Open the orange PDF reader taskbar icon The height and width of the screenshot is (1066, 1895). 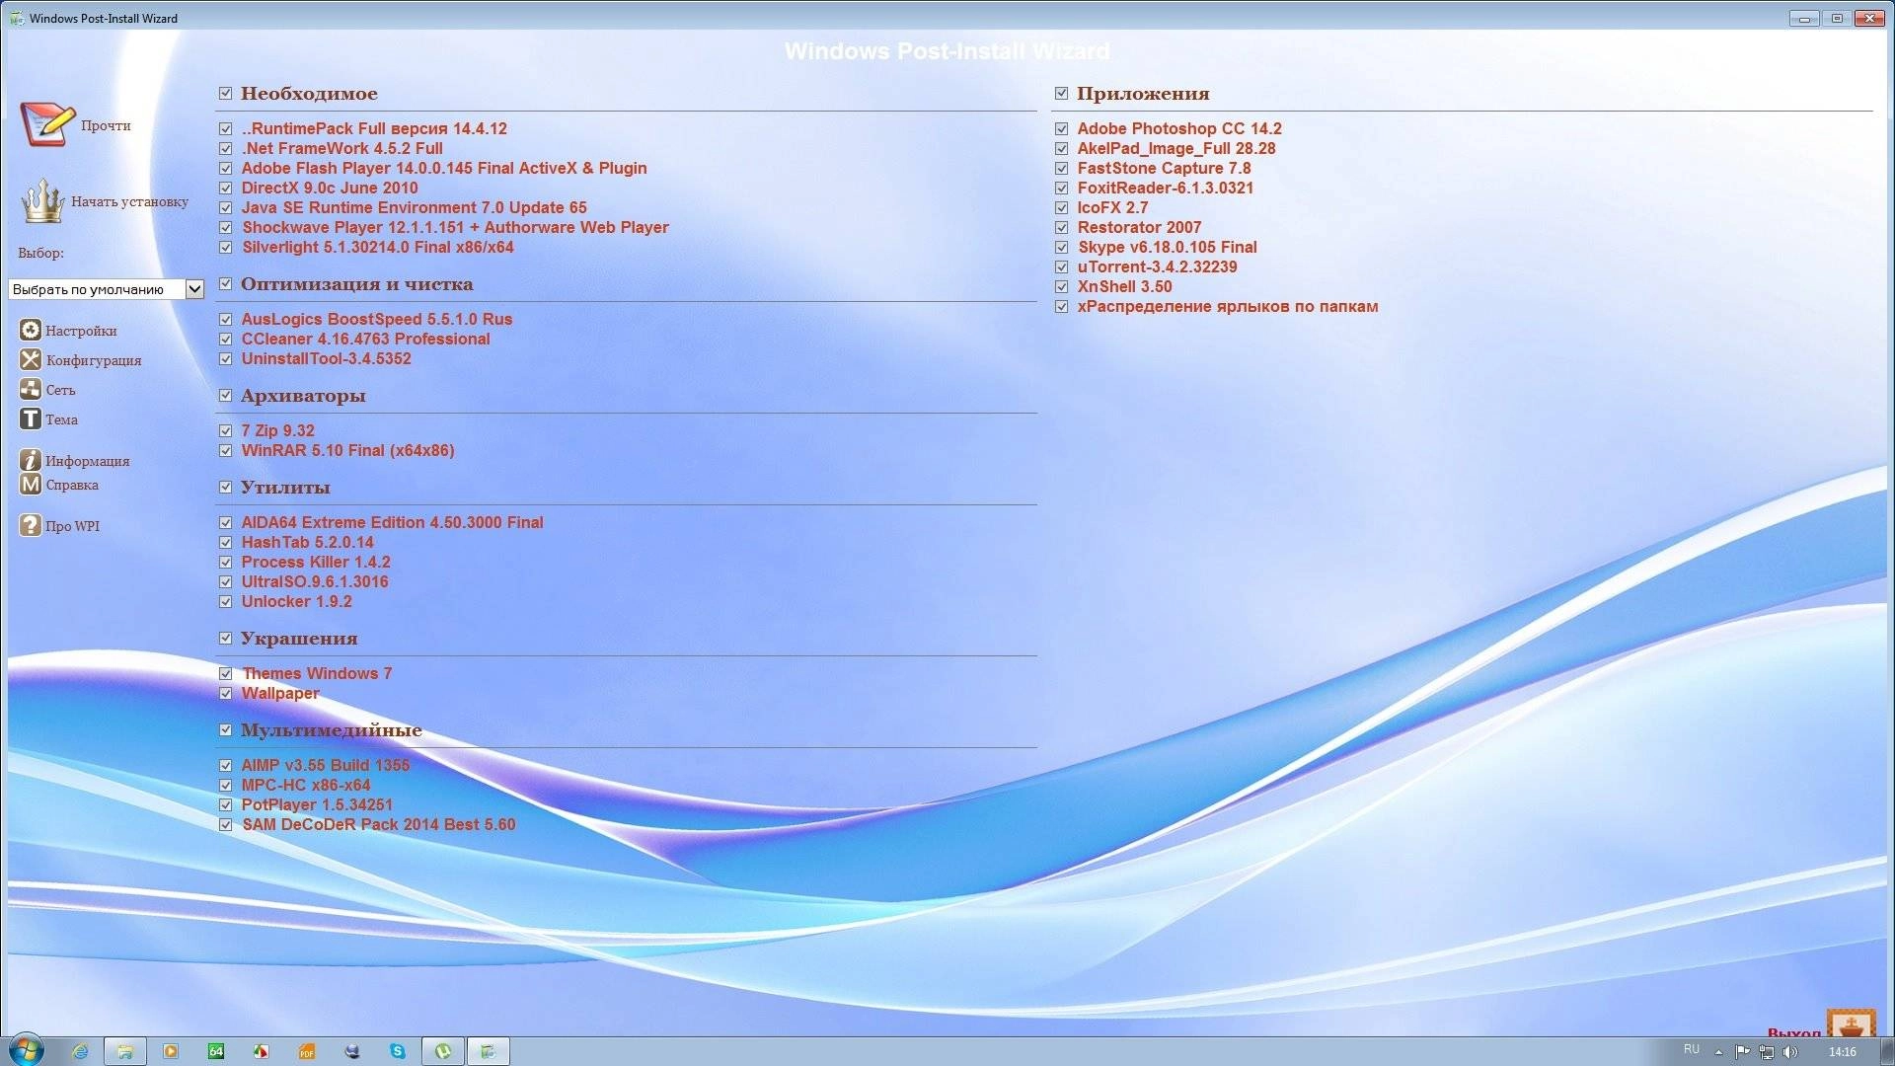[307, 1051]
